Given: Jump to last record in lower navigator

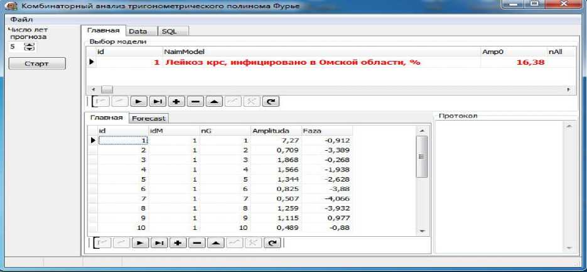Looking at the screenshot, I should 158,243.
